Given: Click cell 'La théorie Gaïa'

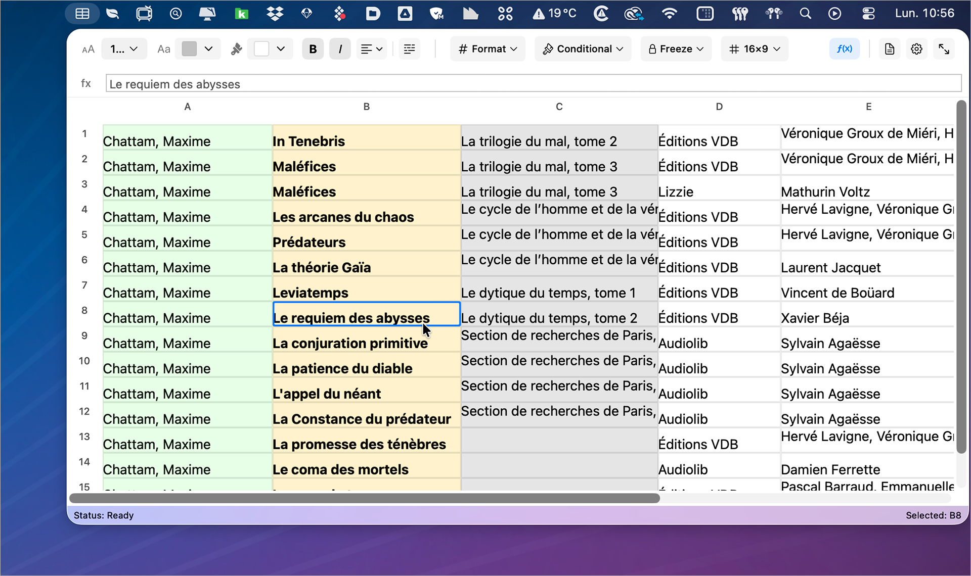Looking at the screenshot, I should click(366, 264).
